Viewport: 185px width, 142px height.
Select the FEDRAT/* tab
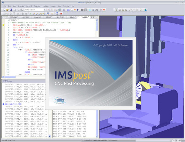click(85, 17)
